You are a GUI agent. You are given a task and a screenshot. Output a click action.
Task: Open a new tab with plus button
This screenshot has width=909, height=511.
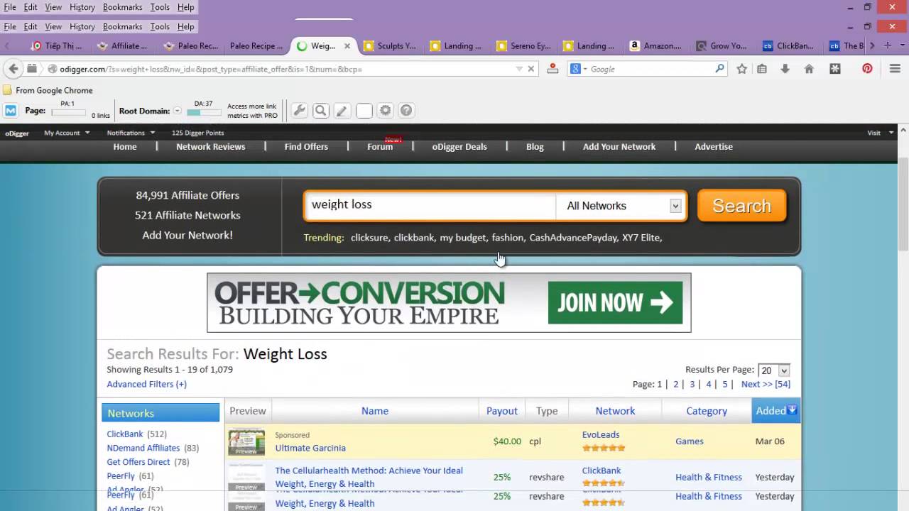click(x=888, y=45)
